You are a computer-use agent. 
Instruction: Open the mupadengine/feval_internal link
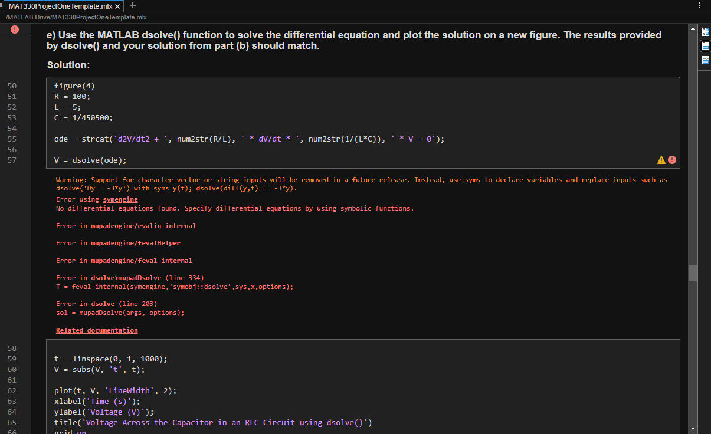point(142,261)
